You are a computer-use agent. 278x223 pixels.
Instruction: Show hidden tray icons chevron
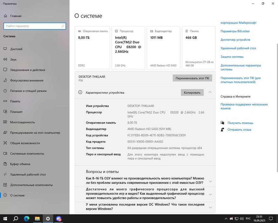[x=226, y=219]
